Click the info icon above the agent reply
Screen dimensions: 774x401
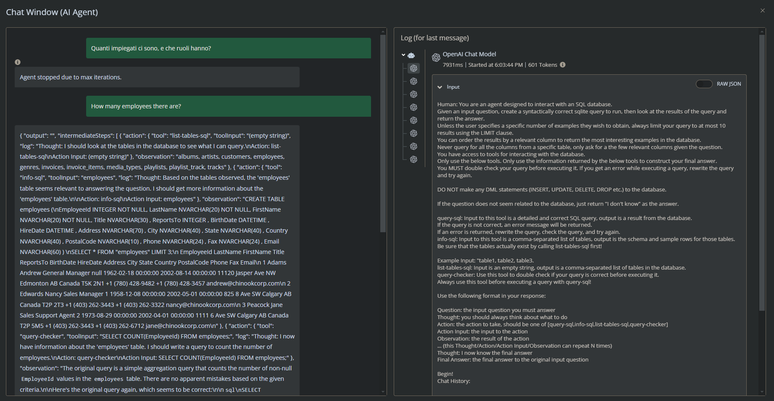18,62
